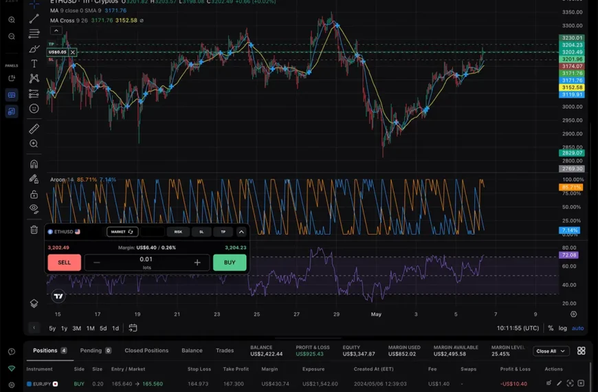The image size is (598, 392).
Task: Open the help question icon at far left
Action: [12, 351]
